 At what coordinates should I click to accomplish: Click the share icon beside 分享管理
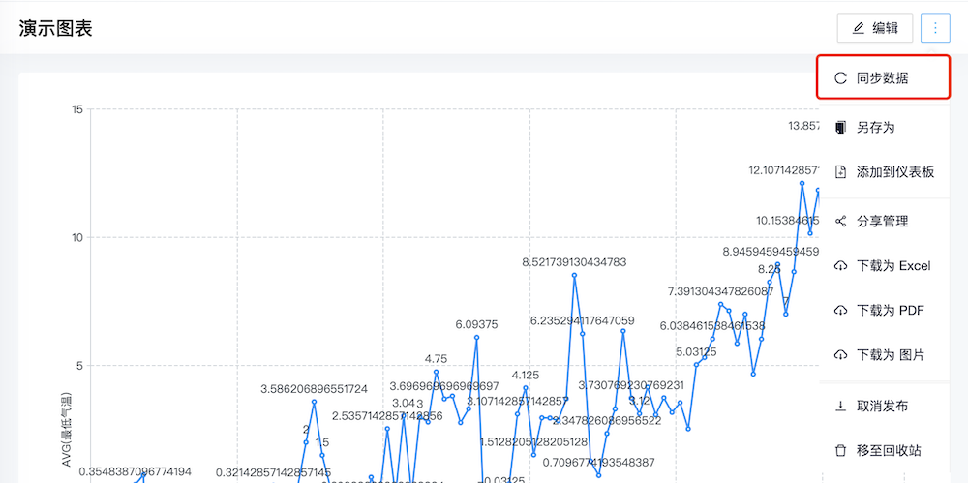[840, 222]
